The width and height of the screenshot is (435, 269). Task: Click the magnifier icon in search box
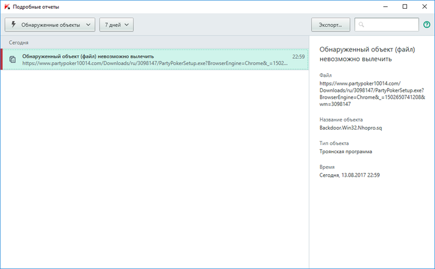click(361, 25)
